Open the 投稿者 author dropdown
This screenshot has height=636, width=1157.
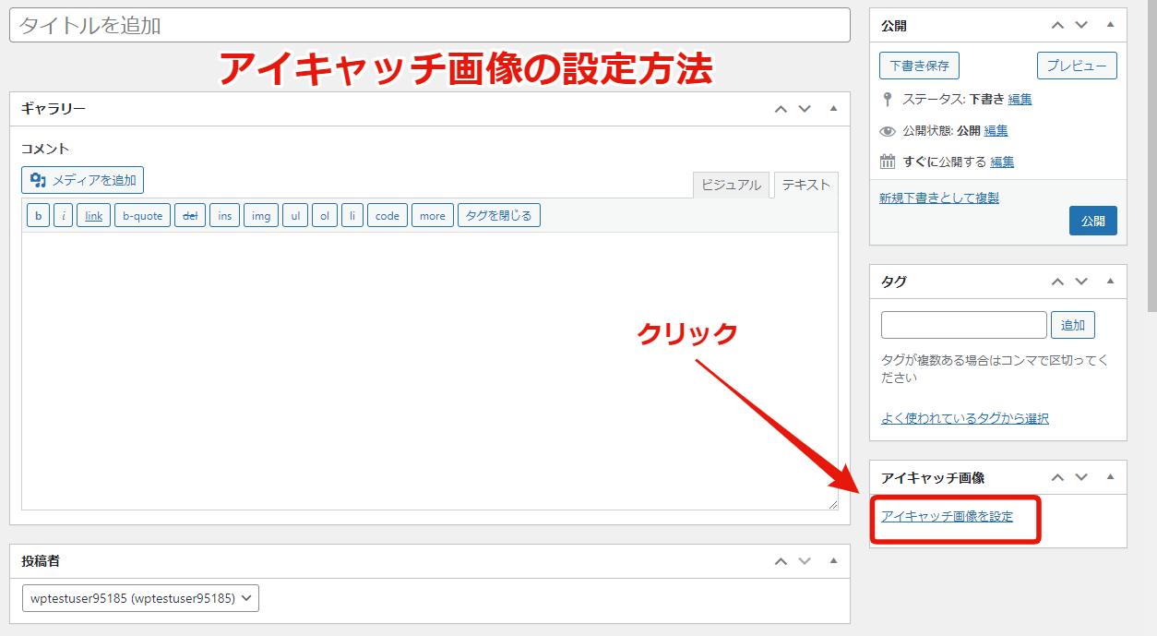pyautogui.click(x=140, y=598)
